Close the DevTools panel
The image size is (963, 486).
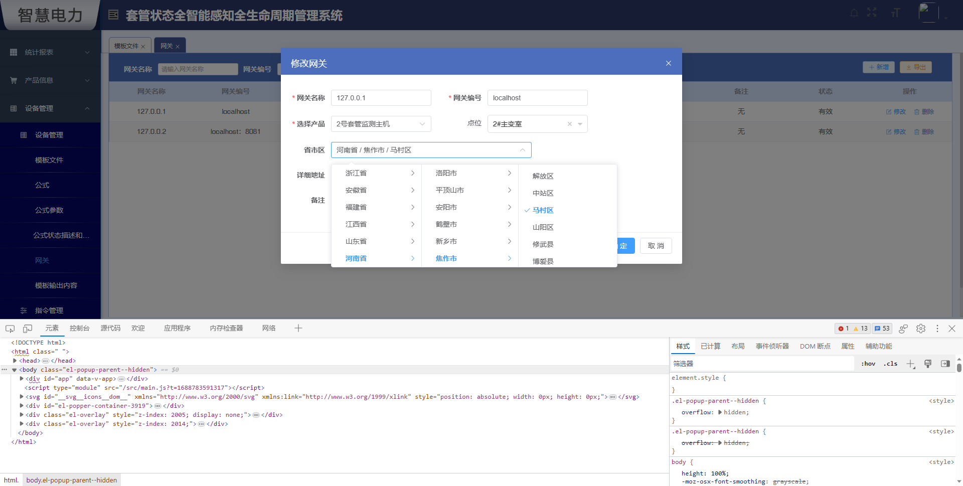point(952,329)
